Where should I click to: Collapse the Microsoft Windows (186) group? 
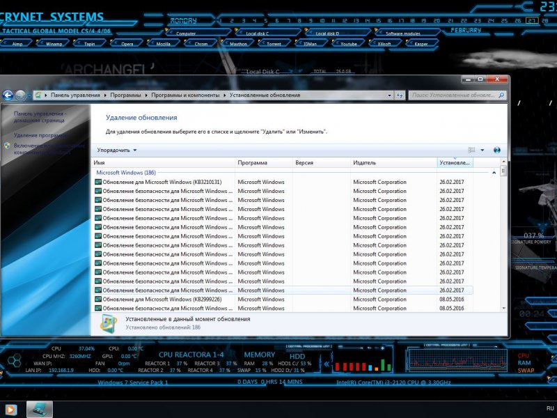494,173
